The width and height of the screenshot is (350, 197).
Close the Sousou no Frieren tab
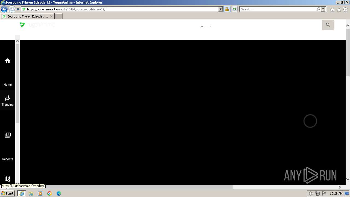(x=51, y=16)
